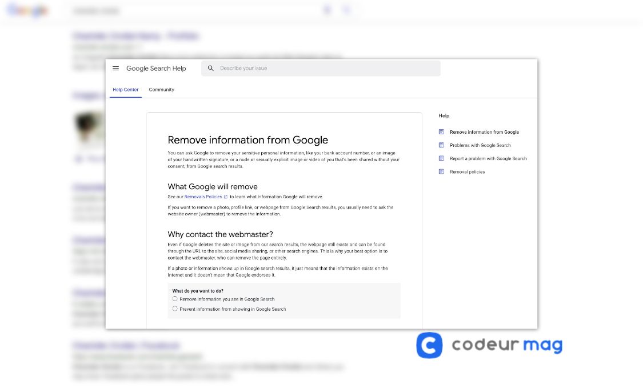The width and height of the screenshot is (643, 388).
Task: Click the Removal policies article icon
Action: tap(441, 171)
